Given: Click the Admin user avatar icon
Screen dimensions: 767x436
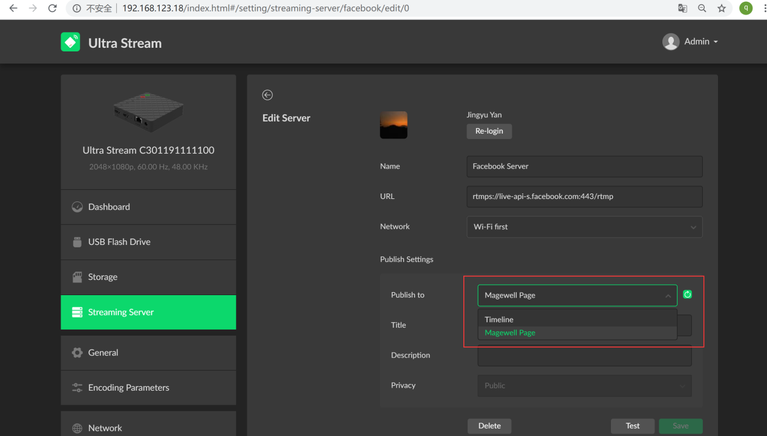Looking at the screenshot, I should click(x=671, y=42).
